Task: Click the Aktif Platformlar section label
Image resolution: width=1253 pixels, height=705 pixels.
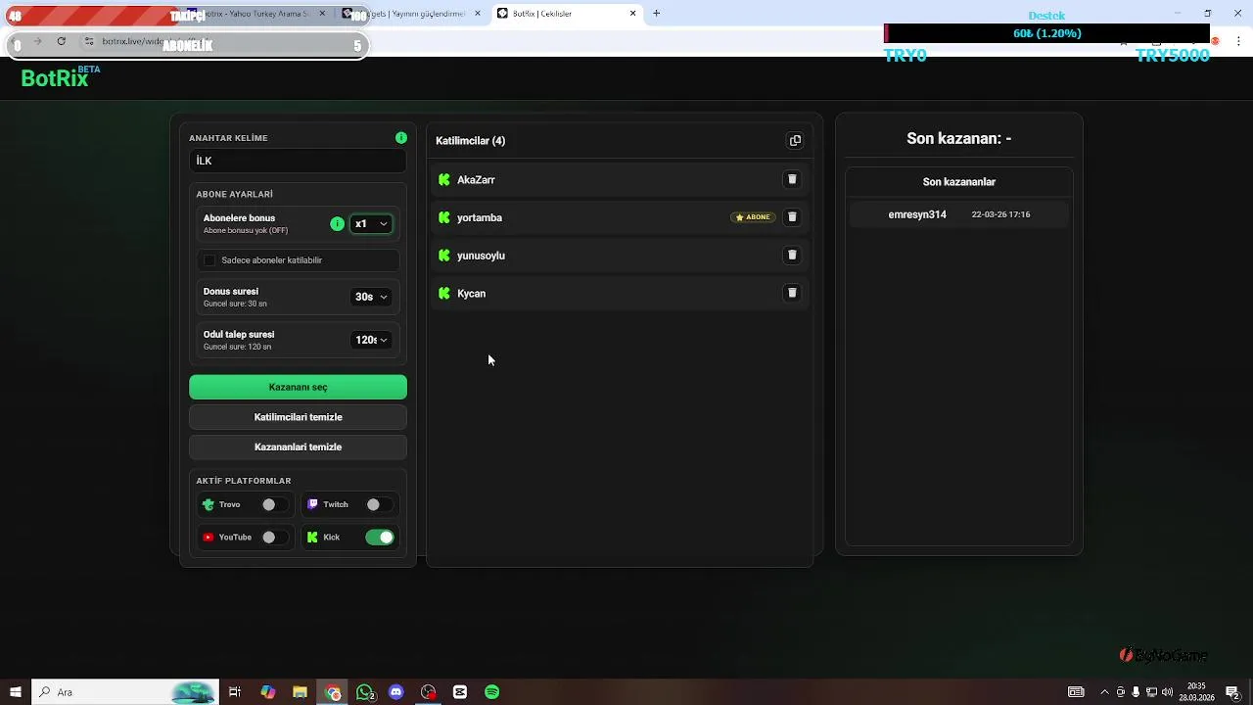Action: 243,481
